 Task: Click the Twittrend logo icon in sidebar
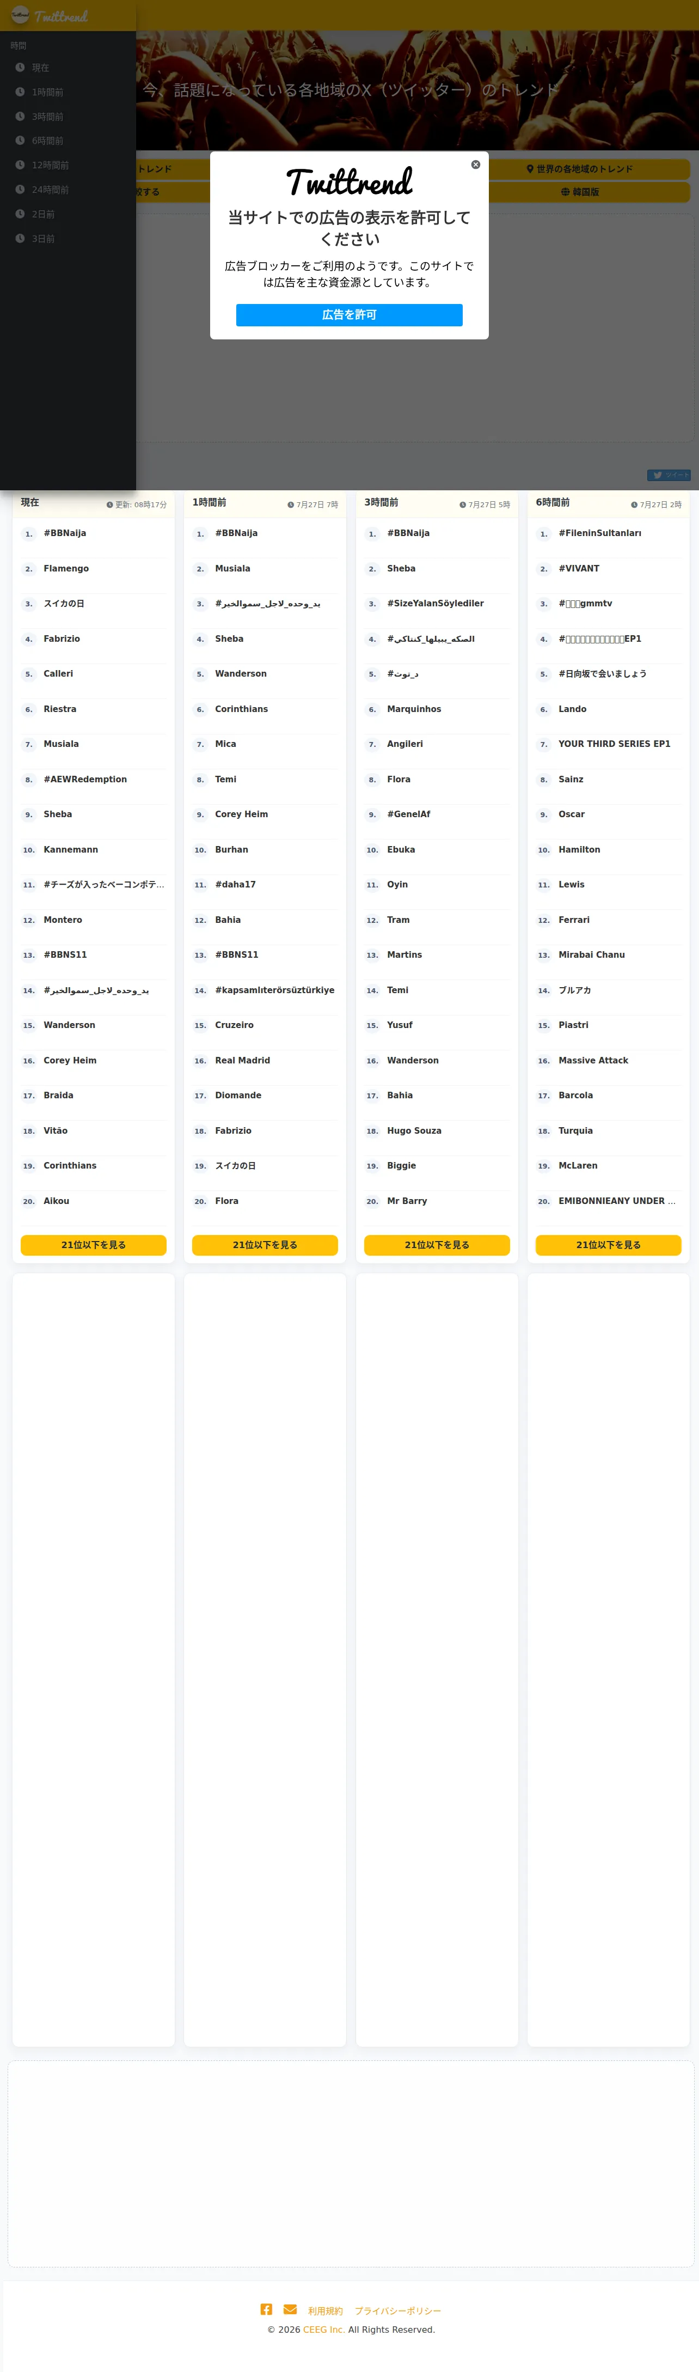coord(20,15)
